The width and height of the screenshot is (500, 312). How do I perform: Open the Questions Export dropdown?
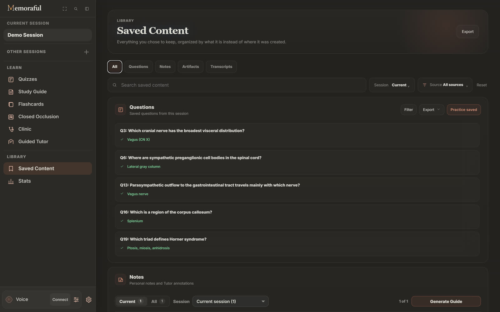tap(432, 110)
